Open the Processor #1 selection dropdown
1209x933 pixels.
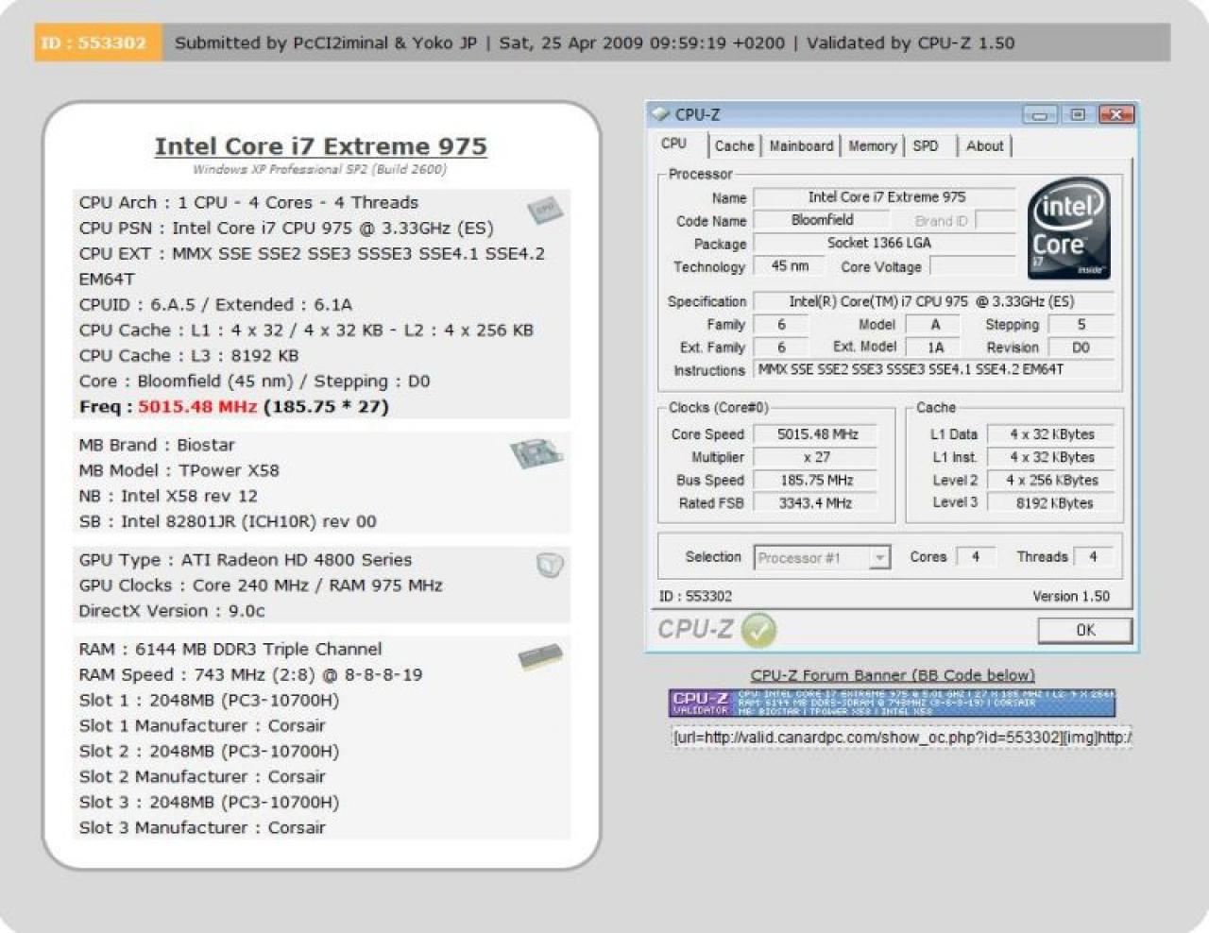pyautogui.click(x=822, y=557)
